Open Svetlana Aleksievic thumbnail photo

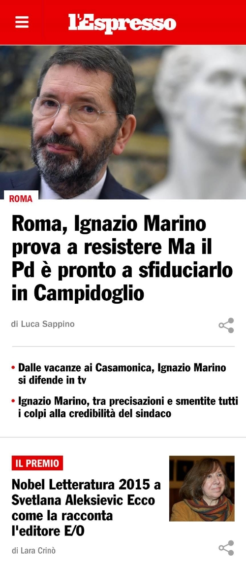[202, 489]
